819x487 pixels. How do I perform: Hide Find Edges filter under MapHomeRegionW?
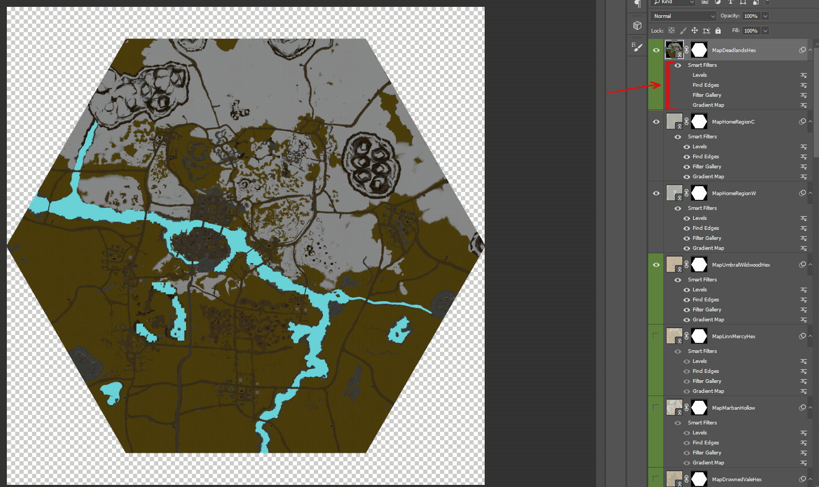pos(687,228)
